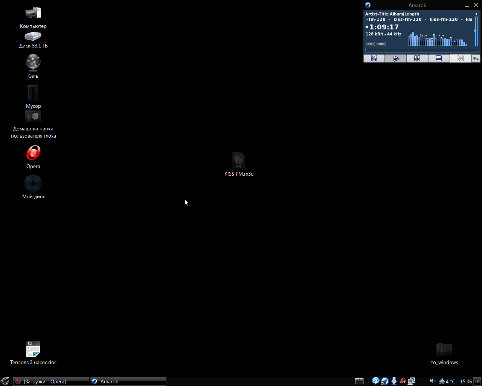Click the speaker icon above volume slider
482x386 pixels.
point(476,14)
